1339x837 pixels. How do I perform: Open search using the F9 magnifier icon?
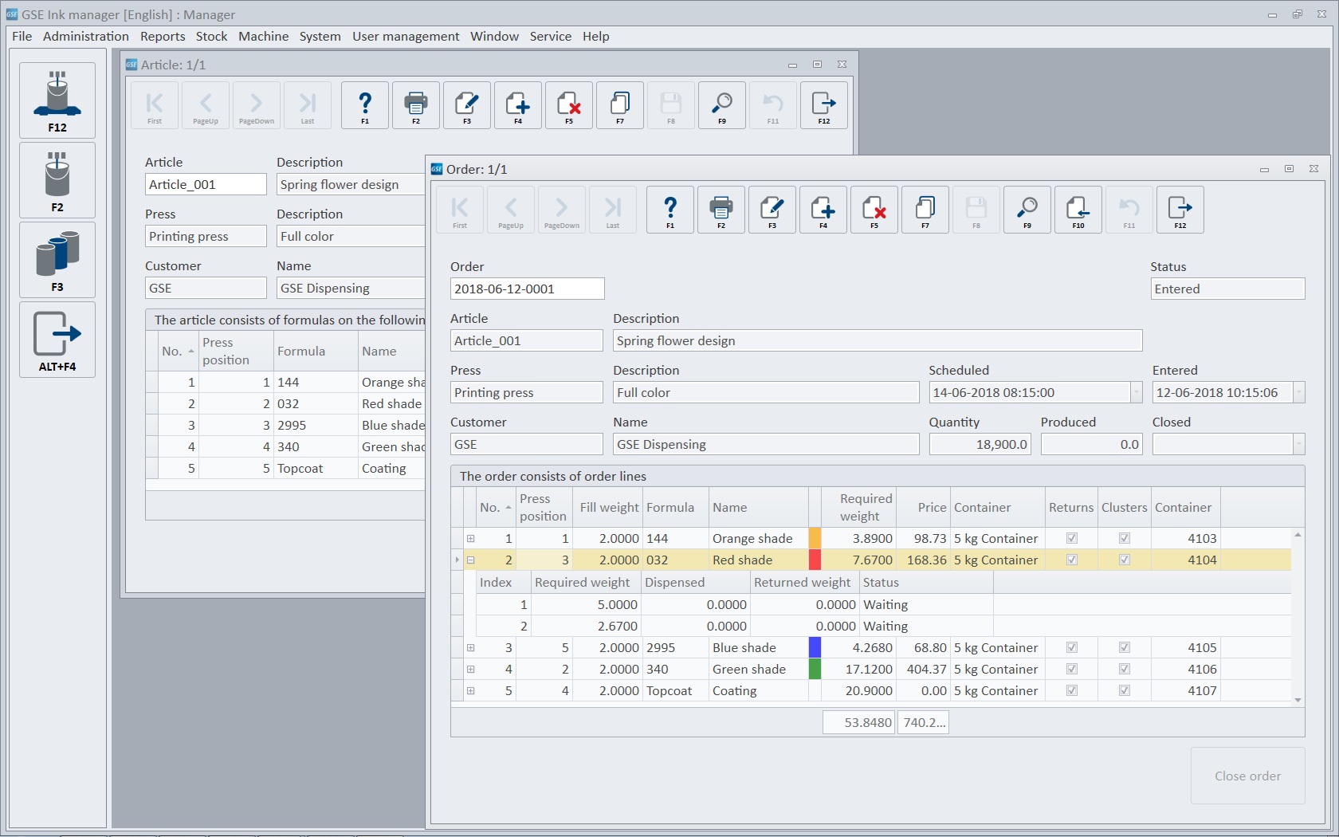pos(1027,210)
